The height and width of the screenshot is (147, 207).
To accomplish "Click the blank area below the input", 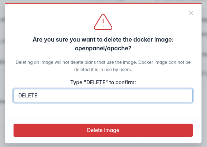I will [x=103, y=109].
